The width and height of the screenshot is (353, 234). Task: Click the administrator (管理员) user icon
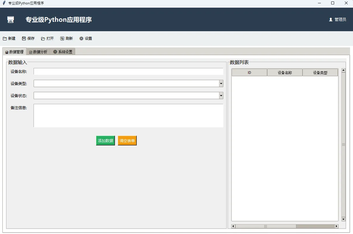coord(331,20)
